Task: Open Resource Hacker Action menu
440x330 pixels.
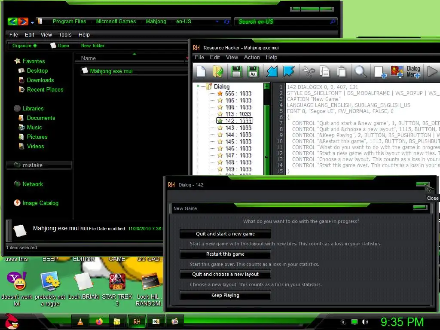Action: 252,57
